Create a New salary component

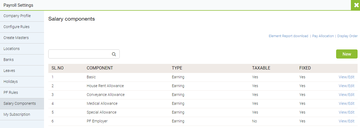click(347, 54)
